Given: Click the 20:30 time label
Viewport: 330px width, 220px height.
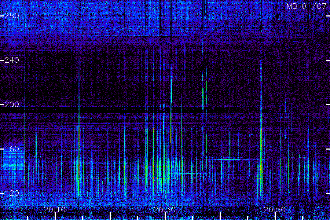Looking at the screenshot, I should click(x=165, y=210).
